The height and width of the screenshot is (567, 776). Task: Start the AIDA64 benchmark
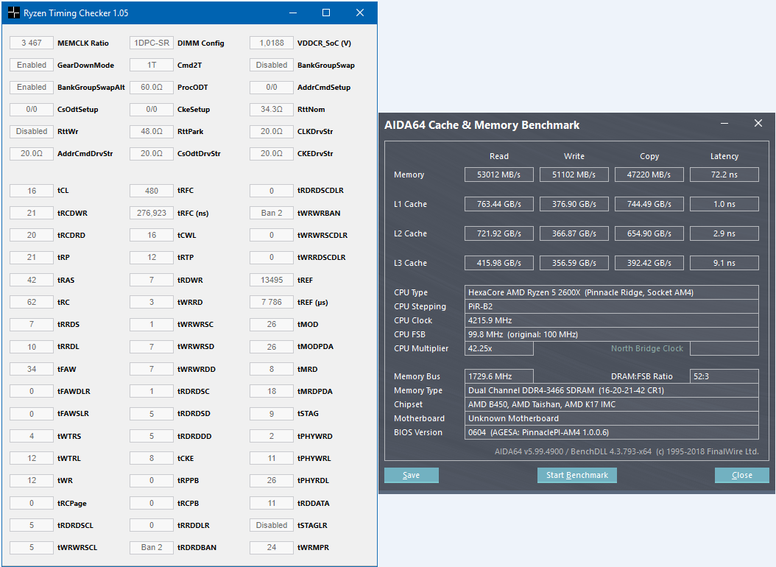click(x=577, y=475)
